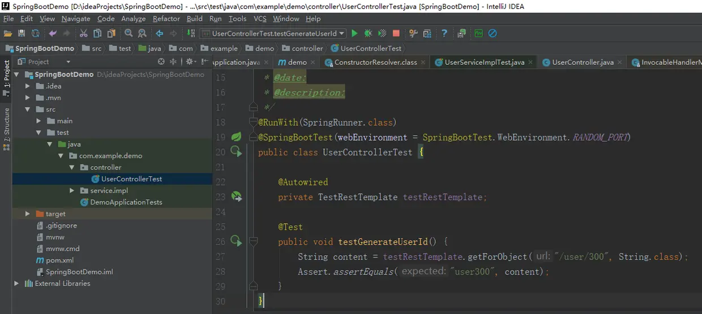Click the Run with Coverage icon
Image resolution: width=702 pixels, height=314 pixels.
point(382,34)
